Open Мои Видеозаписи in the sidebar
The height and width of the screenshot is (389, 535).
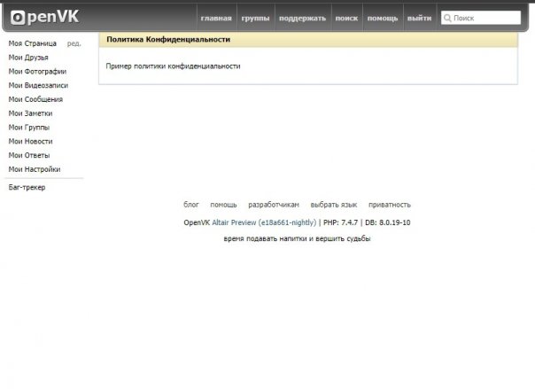(x=38, y=85)
